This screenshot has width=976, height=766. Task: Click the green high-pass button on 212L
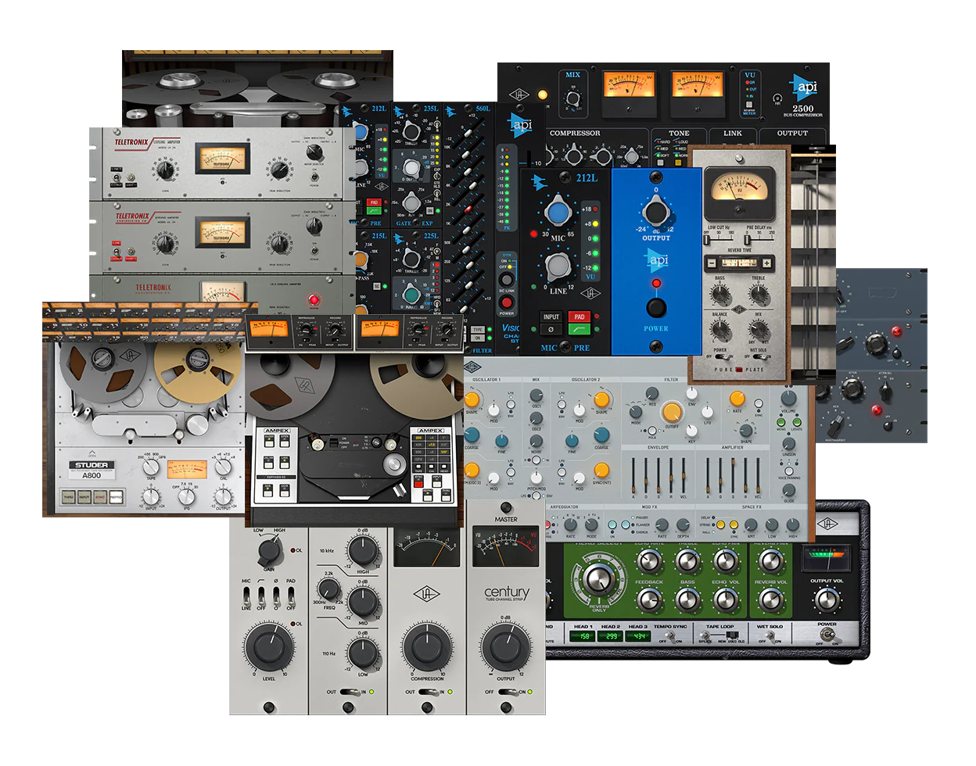tap(579, 330)
